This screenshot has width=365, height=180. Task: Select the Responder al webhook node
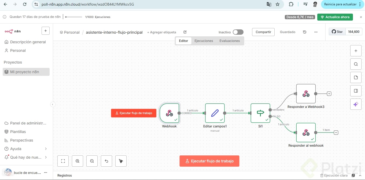point(306,132)
